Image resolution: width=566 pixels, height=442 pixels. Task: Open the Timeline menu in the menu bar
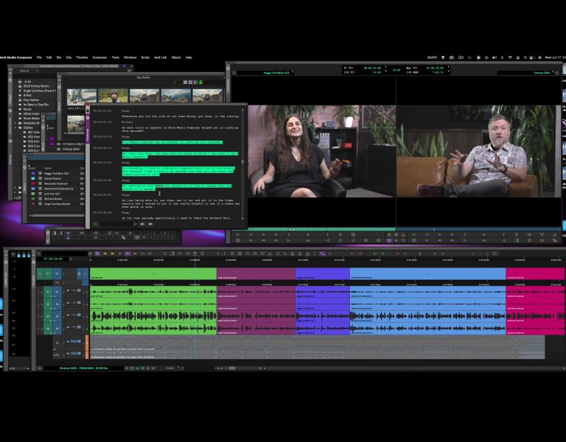(82, 57)
